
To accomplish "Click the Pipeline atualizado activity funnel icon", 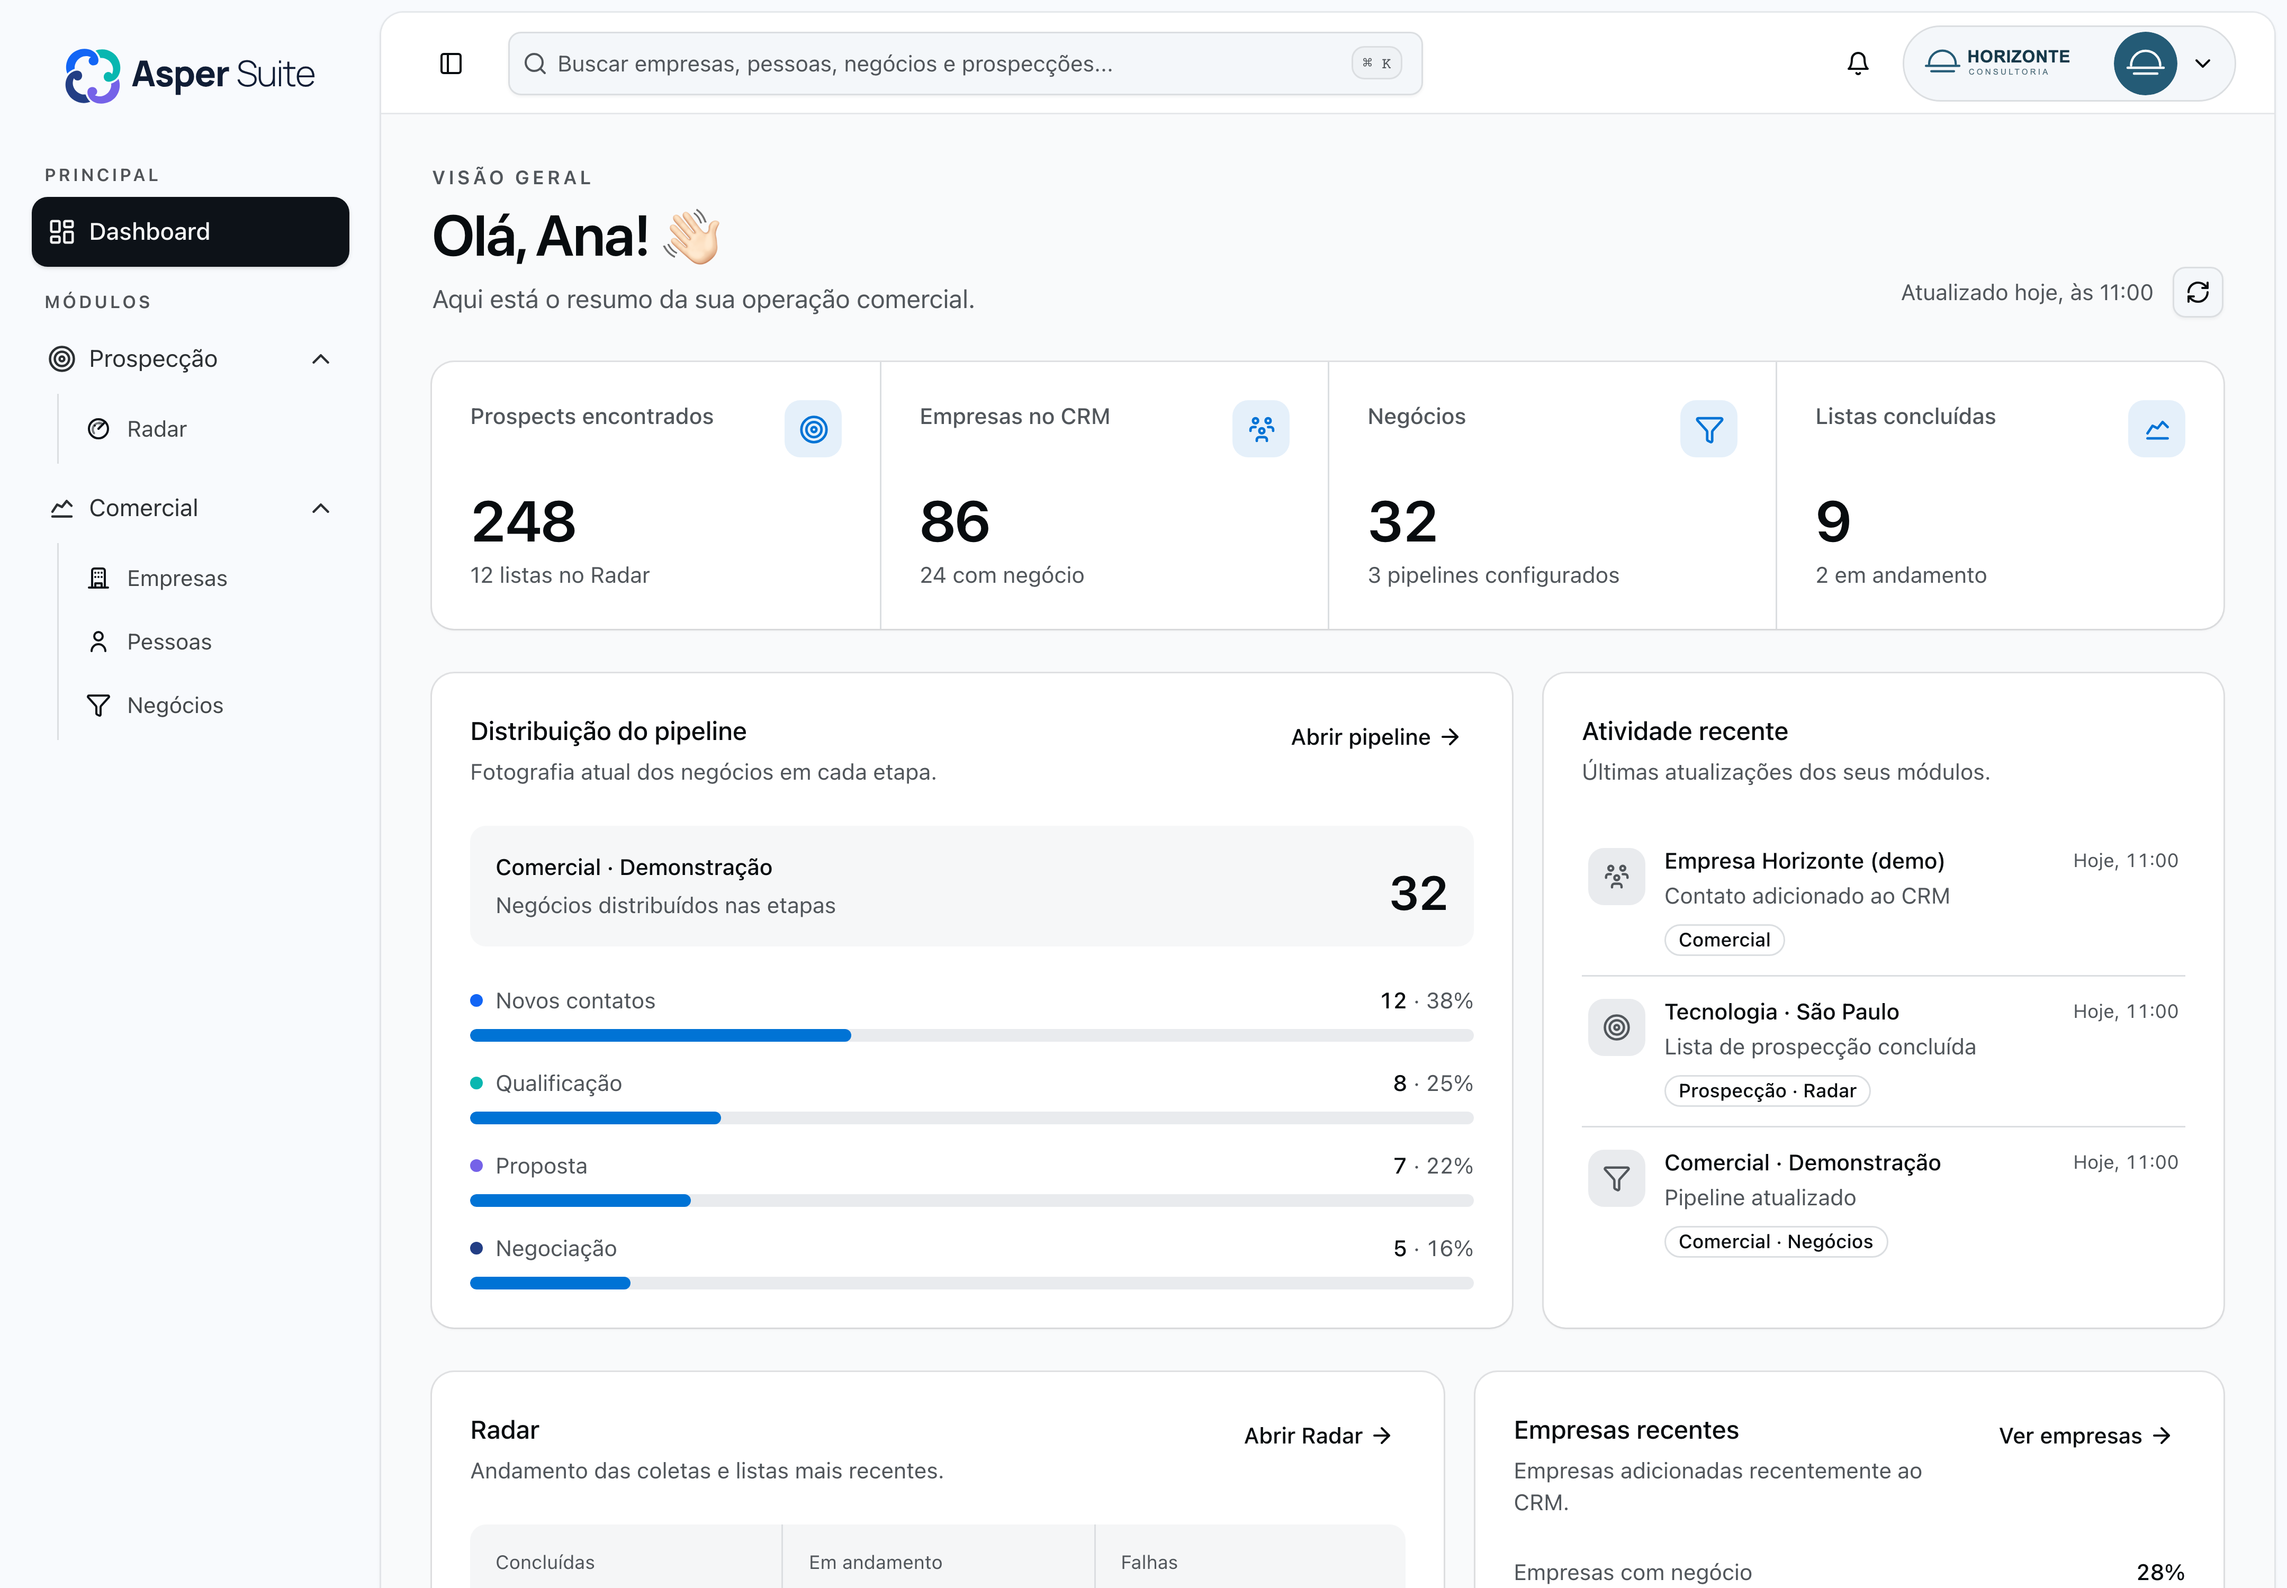I will (1616, 1179).
